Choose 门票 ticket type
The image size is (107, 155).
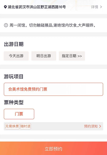point(19,114)
